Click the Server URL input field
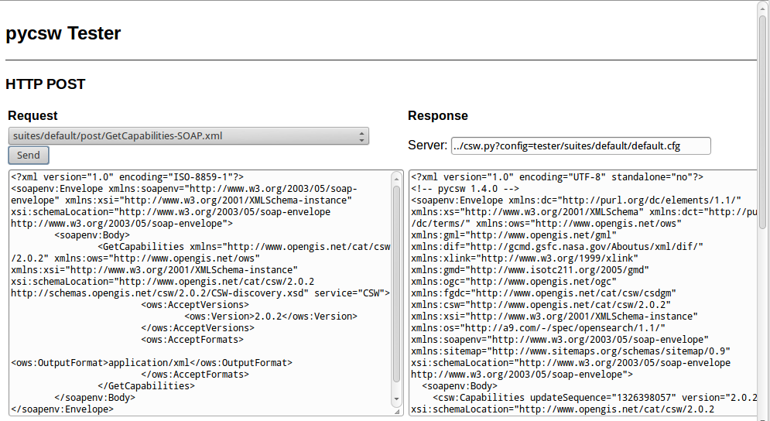Image resolution: width=770 pixels, height=421 pixels. pos(581,146)
